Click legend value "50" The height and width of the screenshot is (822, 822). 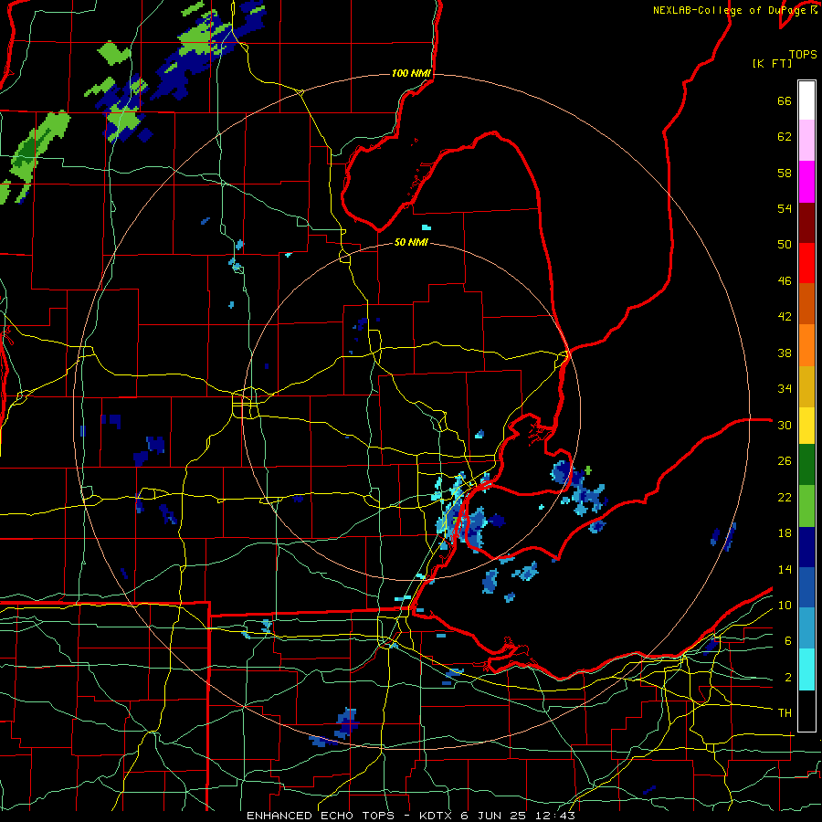tap(785, 245)
